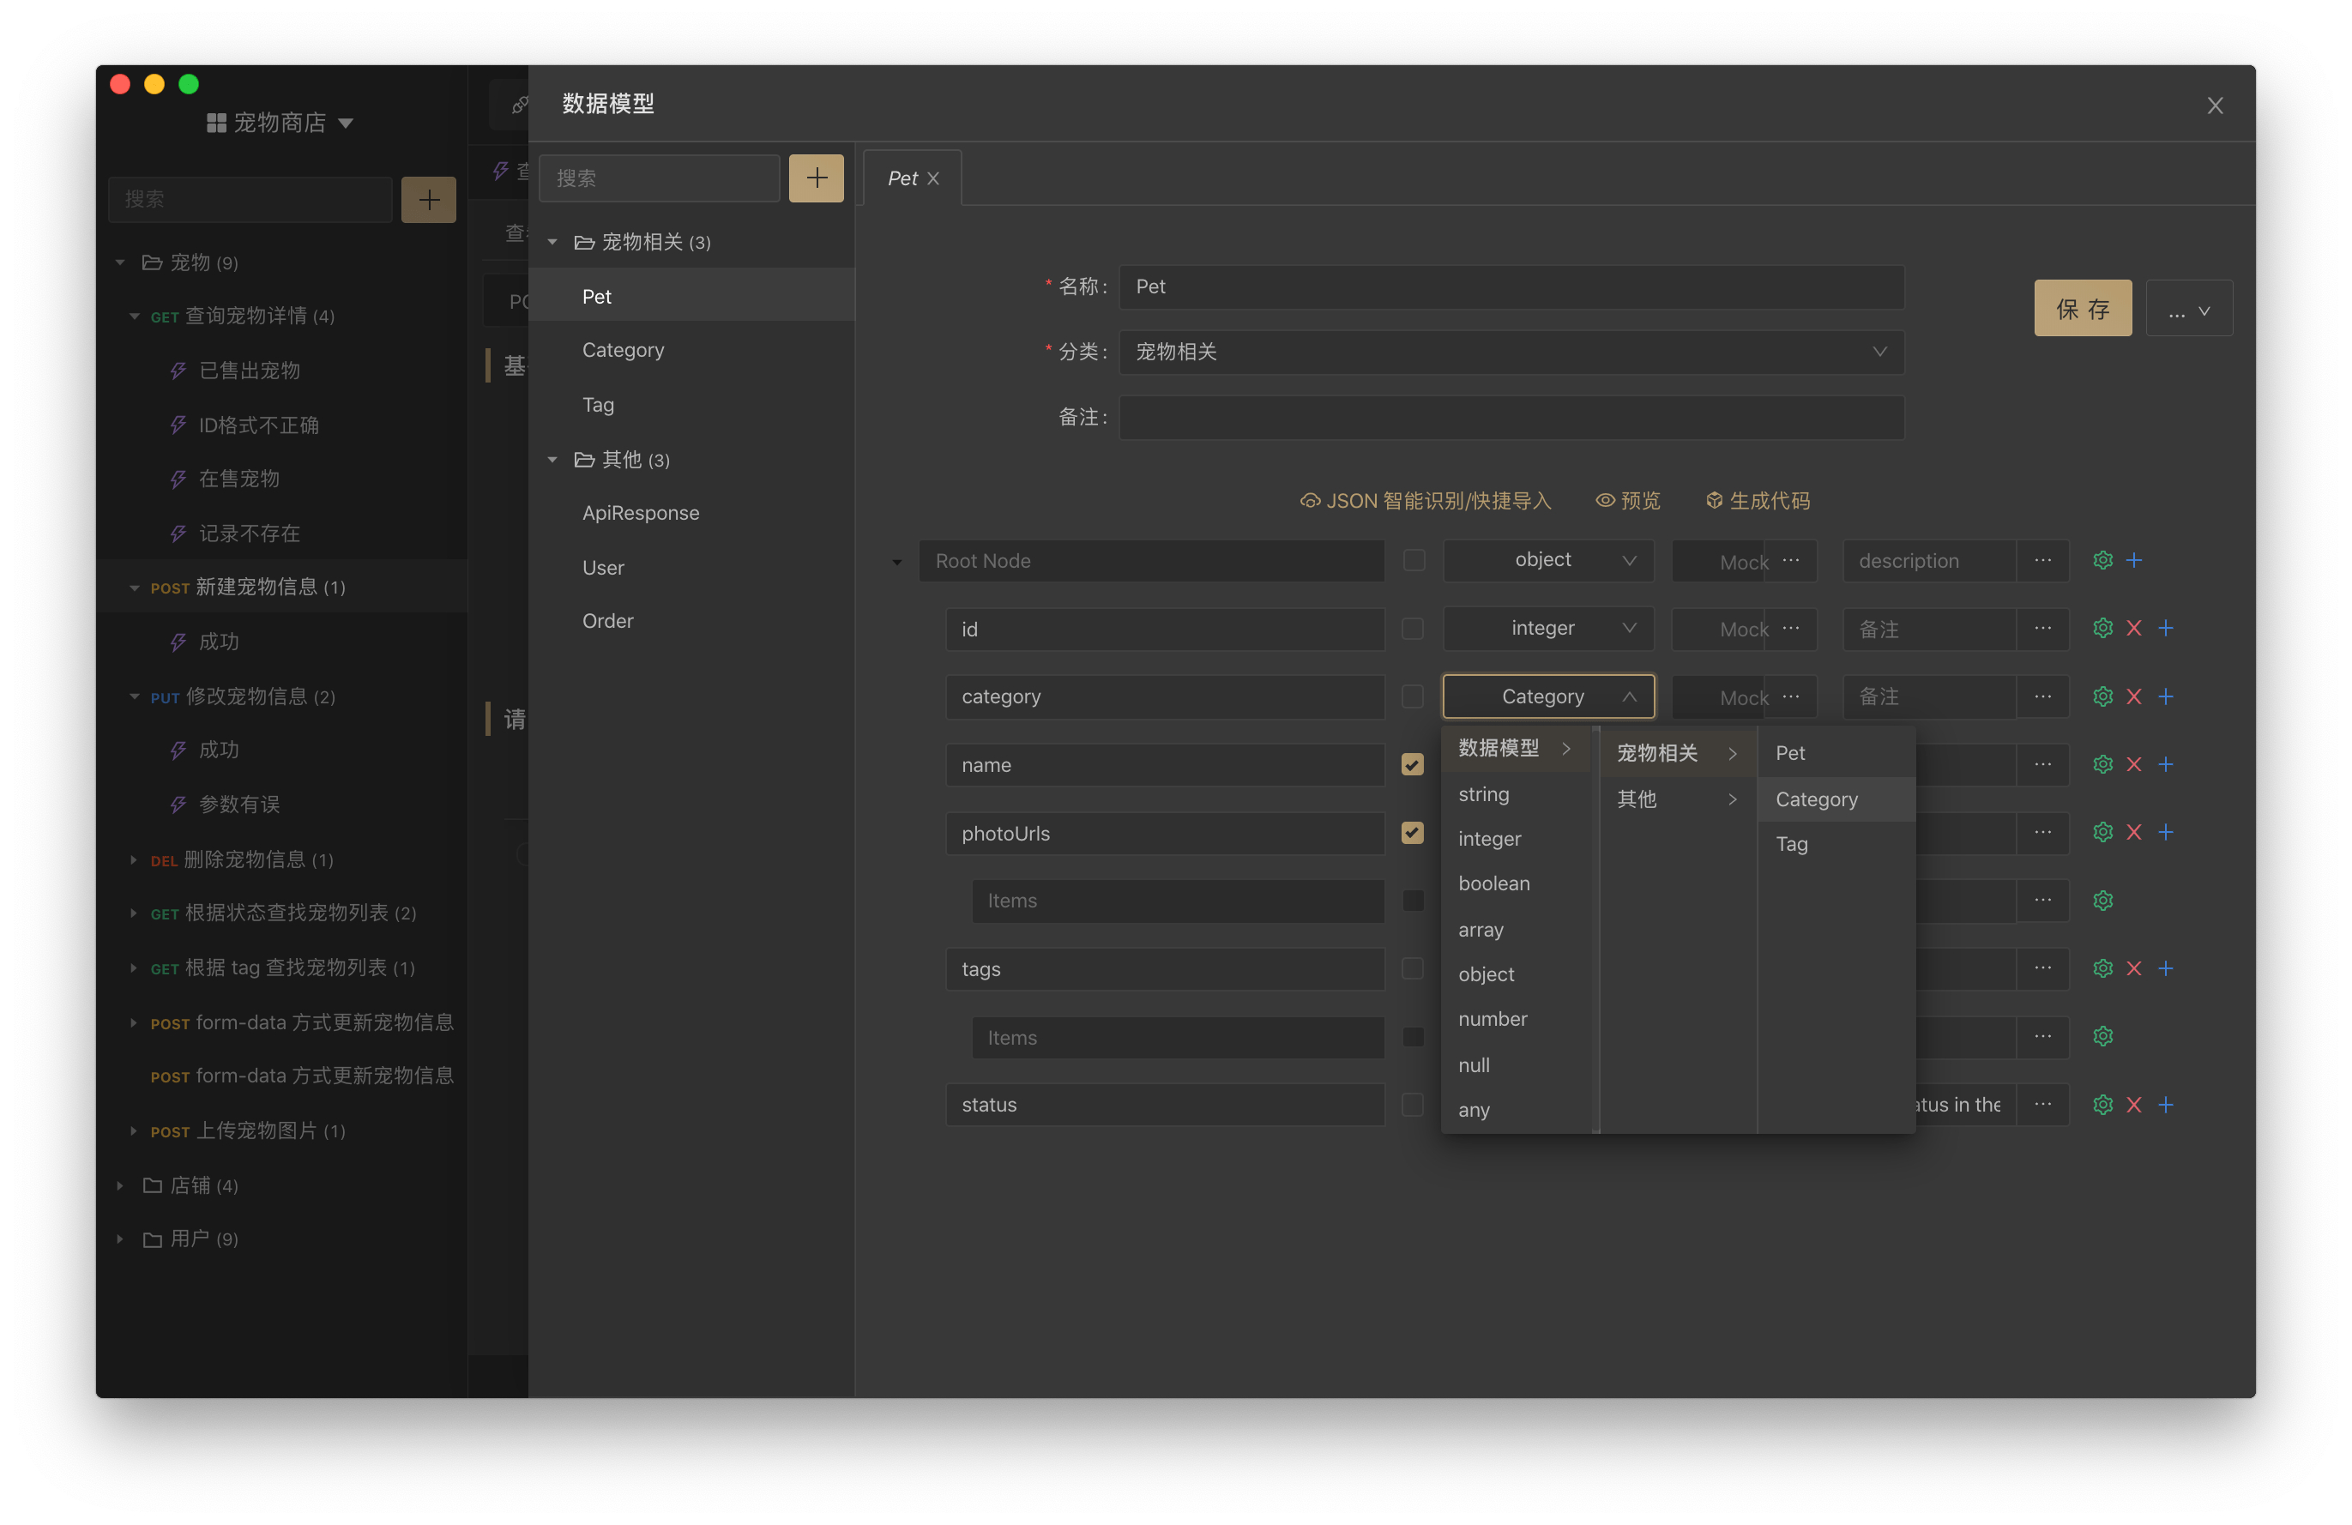Viewport: 2352px width, 1525px height.
Task: Click gear settings icon on id row
Action: click(2102, 629)
